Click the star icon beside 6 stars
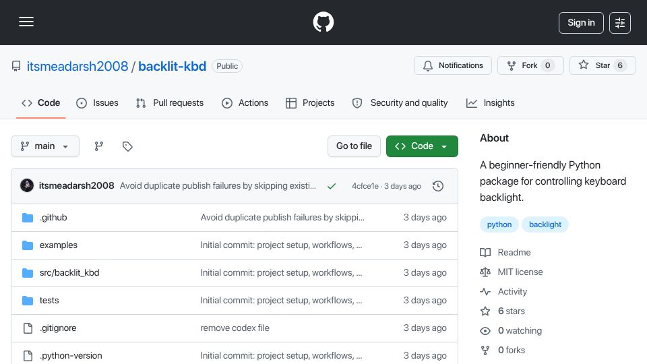 [x=485, y=311]
